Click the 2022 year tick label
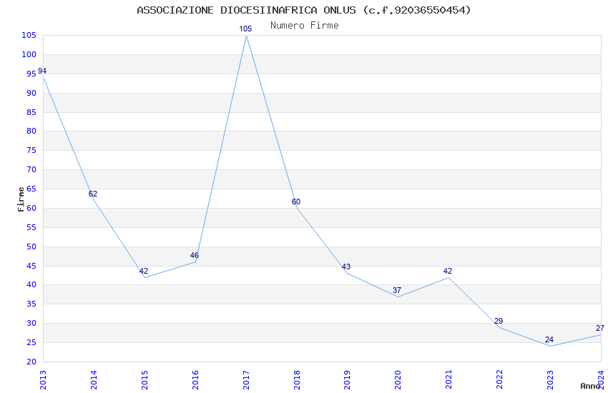Viewport: 608px width, 393px height. tap(500, 380)
